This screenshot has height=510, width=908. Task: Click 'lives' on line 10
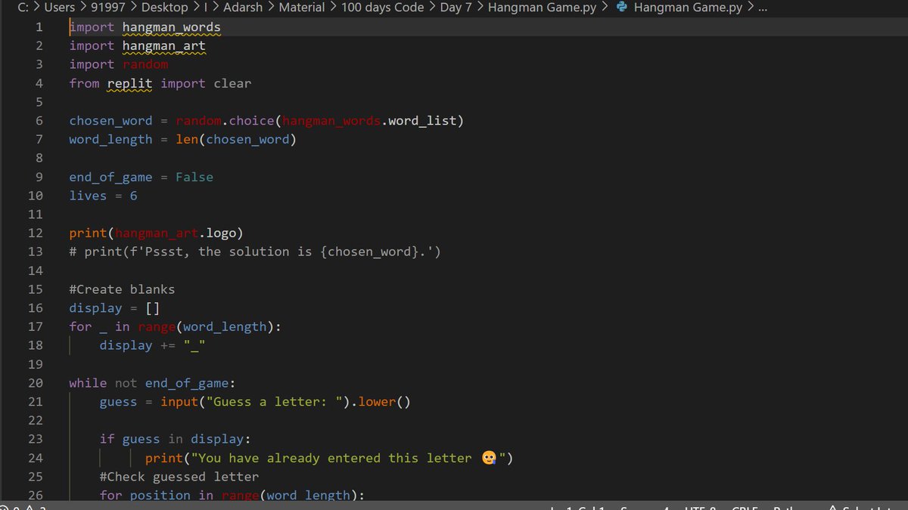(x=88, y=196)
